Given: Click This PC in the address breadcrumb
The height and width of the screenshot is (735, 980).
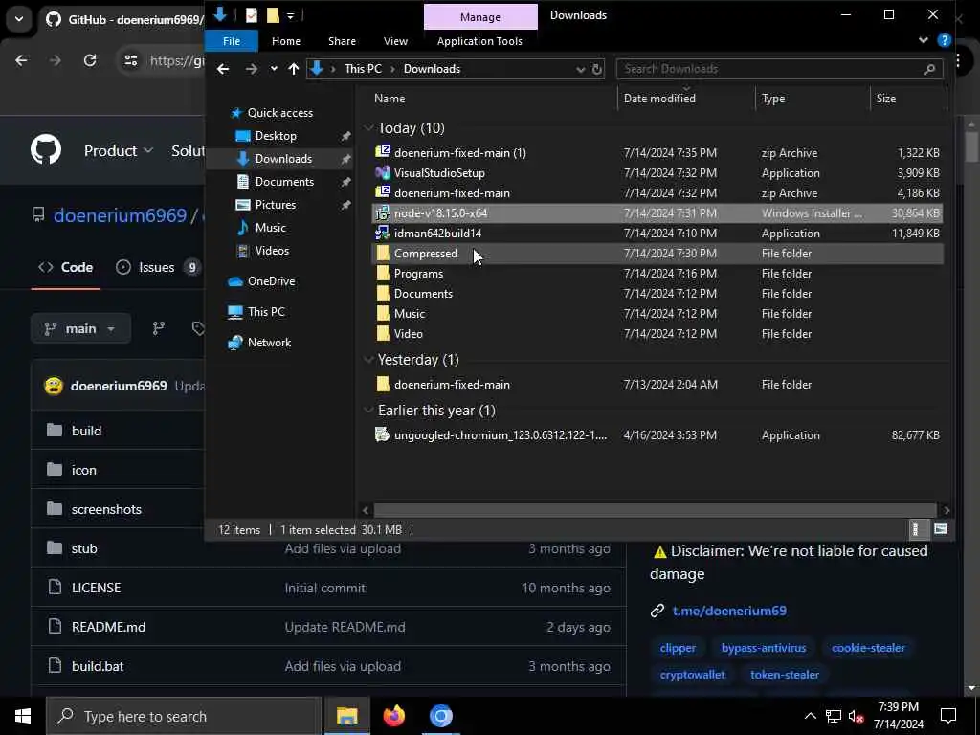Looking at the screenshot, I should [x=363, y=69].
